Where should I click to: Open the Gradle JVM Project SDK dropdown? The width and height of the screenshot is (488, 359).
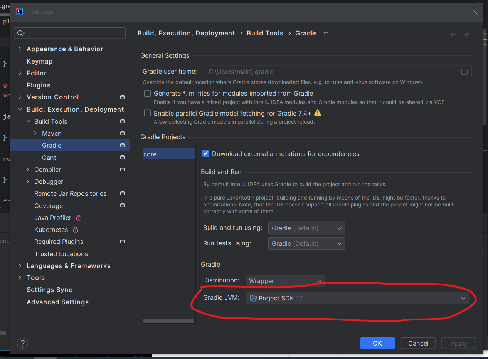(x=357, y=298)
